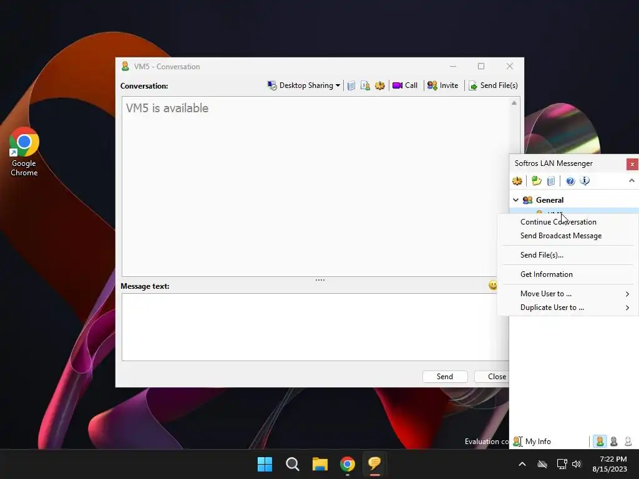Viewport: 639px width, 479px height.
Task: Open Desktop Sharing in the conversation toolbar
Action: (x=304, y=85)
